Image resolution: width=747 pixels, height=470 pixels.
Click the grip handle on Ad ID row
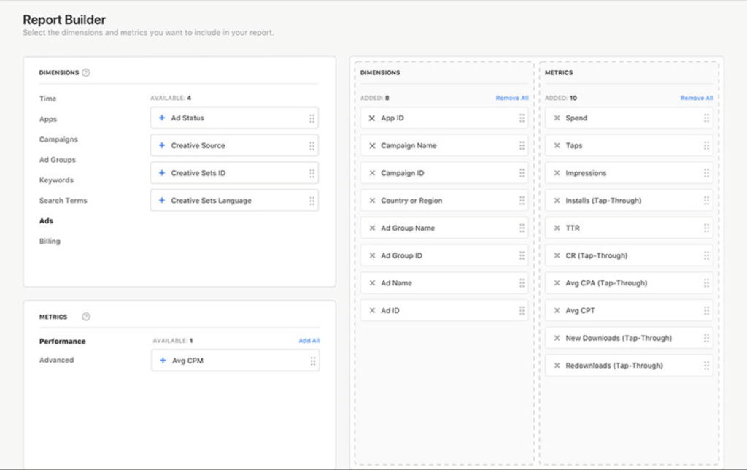coord(522,311)
